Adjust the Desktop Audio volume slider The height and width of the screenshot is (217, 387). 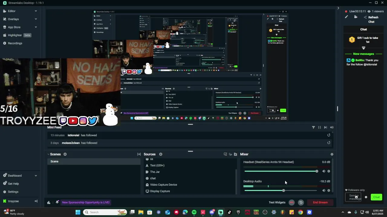281,190
